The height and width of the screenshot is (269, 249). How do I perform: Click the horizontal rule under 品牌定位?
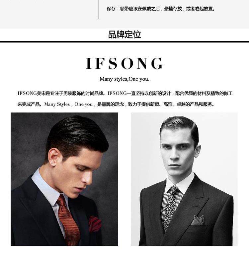click(124, 41)
